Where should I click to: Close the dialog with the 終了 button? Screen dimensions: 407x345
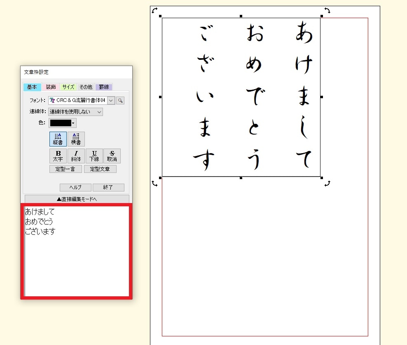click(108, 187)
